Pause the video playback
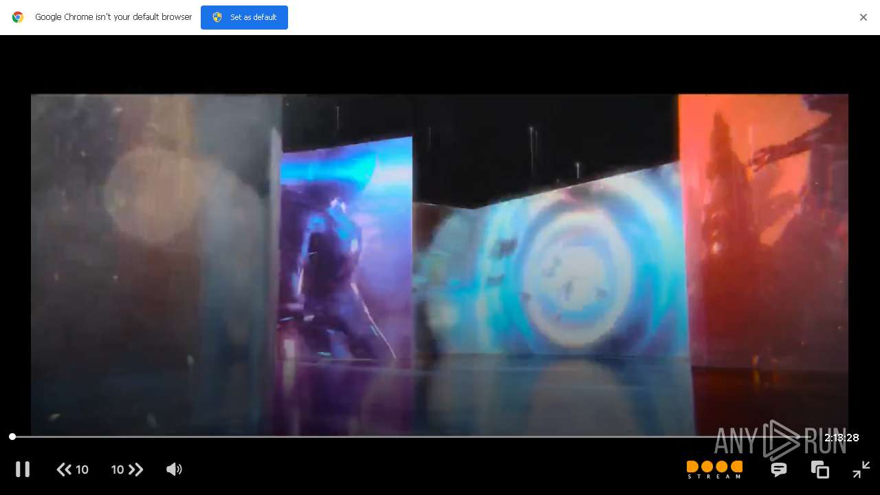 click(x=23, y=470)
